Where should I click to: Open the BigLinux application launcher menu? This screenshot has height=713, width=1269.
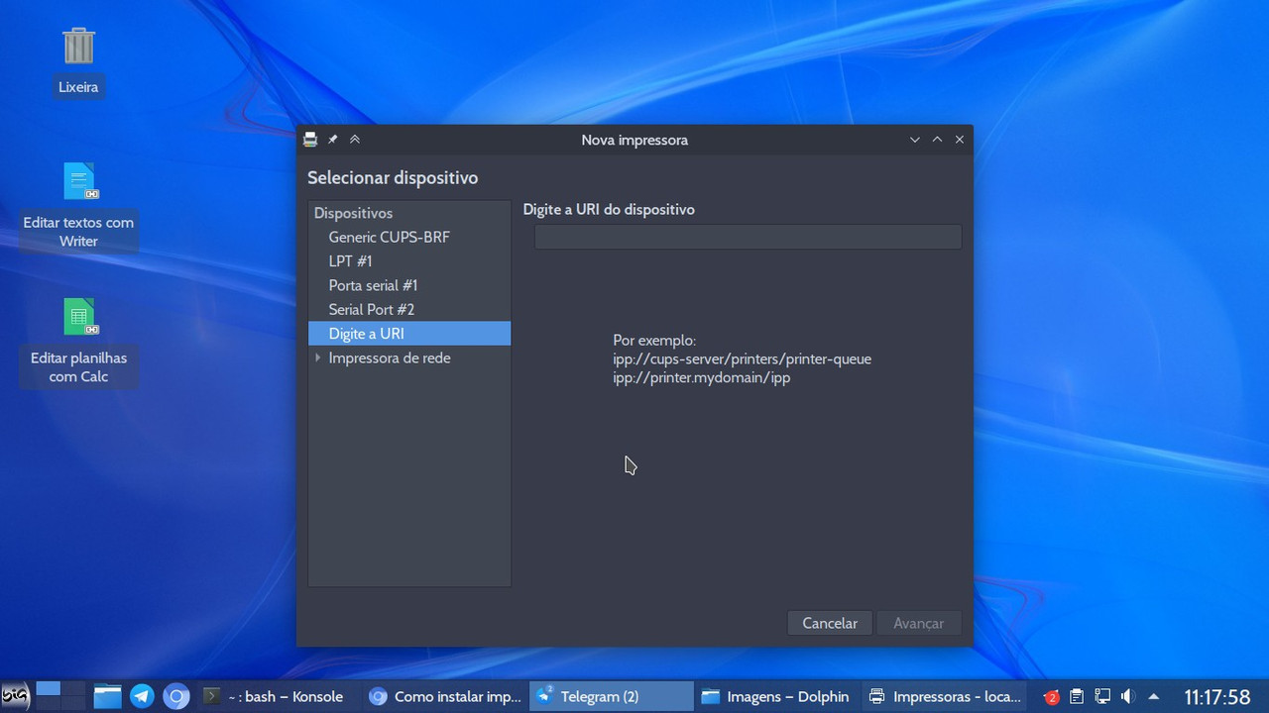[15, 696]
